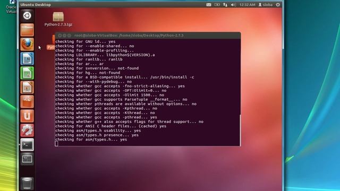Open the Workspace Switcher launcher icon
Viewport: 340px width, 191px height.
click(27, 159)
